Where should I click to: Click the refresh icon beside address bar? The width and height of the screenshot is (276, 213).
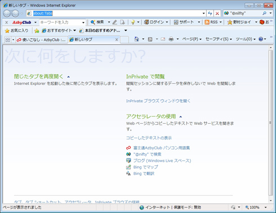210,13
